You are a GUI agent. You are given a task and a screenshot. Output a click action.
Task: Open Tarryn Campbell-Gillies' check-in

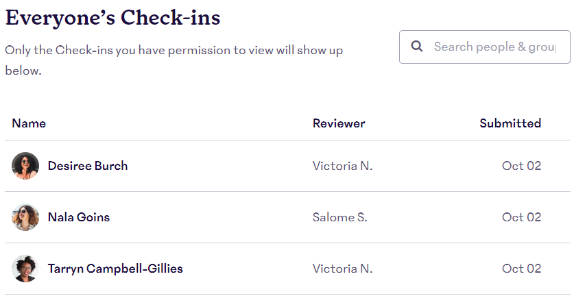[x=115, y=269]
